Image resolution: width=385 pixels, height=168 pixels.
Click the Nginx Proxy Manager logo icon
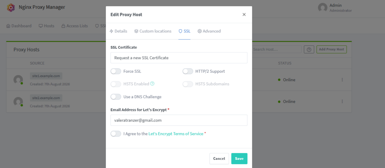(x=11, y=7)
